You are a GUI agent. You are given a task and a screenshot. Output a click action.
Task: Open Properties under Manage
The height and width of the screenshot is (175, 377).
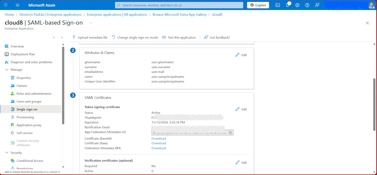point(24,78)
